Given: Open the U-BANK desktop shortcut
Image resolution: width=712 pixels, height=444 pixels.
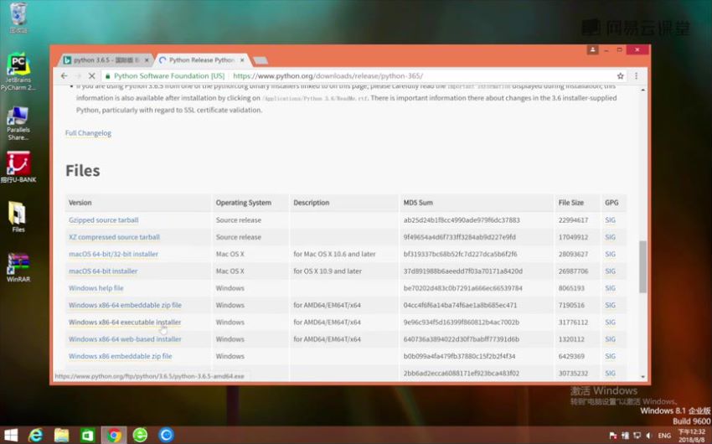Looking at the screenshot, I should (18, 167).
